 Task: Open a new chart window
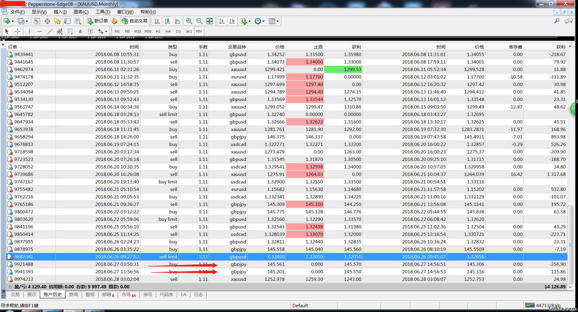[x=7, y=21]
